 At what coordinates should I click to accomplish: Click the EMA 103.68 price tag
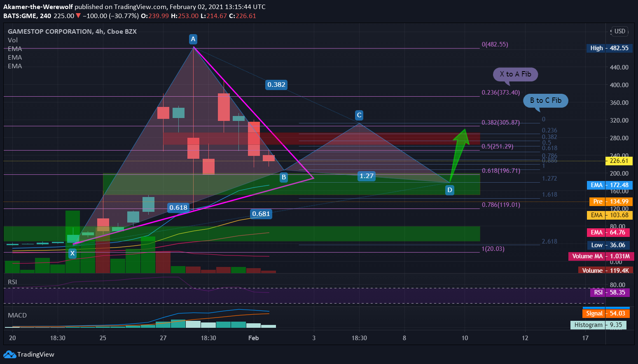[609, 215]
